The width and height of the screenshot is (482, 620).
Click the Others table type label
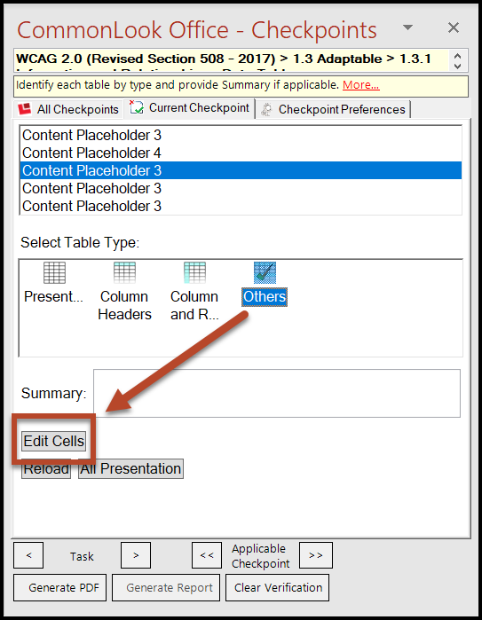265,296
